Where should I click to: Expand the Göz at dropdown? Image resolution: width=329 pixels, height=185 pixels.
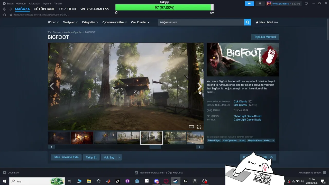[x=53, y=22]
